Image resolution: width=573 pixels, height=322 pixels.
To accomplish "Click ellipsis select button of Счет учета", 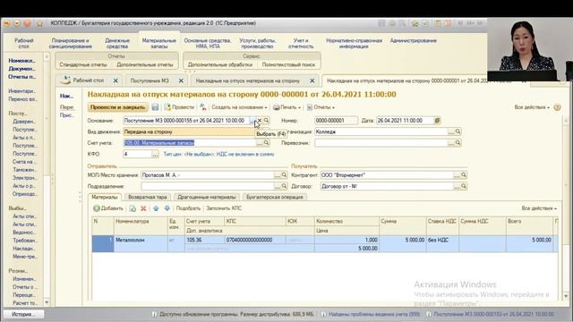I will click(x=260, y=143).
